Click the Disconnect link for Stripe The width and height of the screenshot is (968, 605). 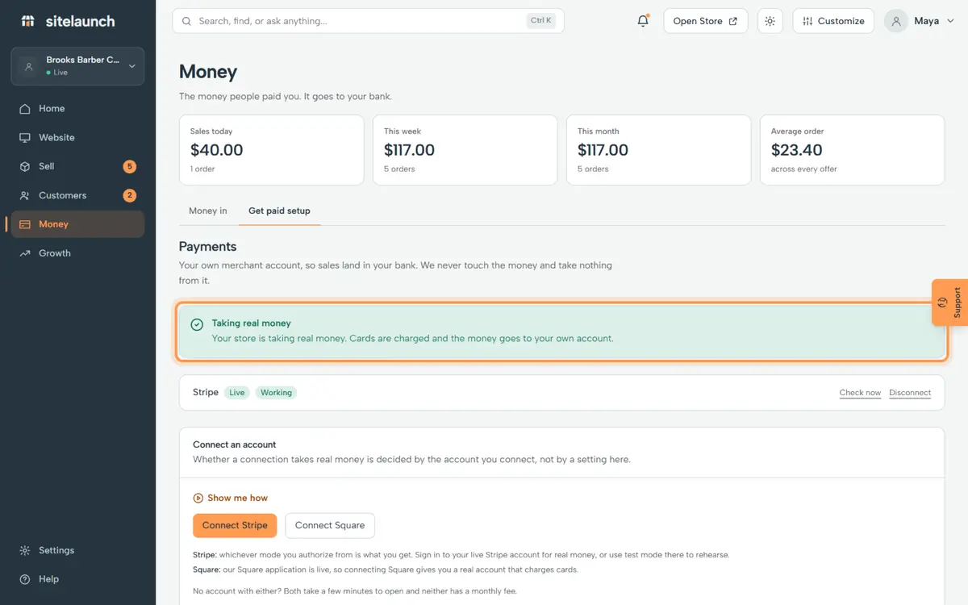(910, 393)
